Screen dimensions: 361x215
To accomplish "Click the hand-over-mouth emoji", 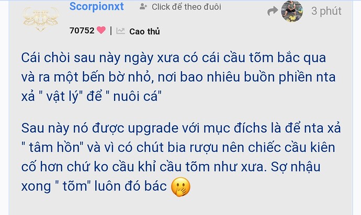I will (x=180, y=187).
